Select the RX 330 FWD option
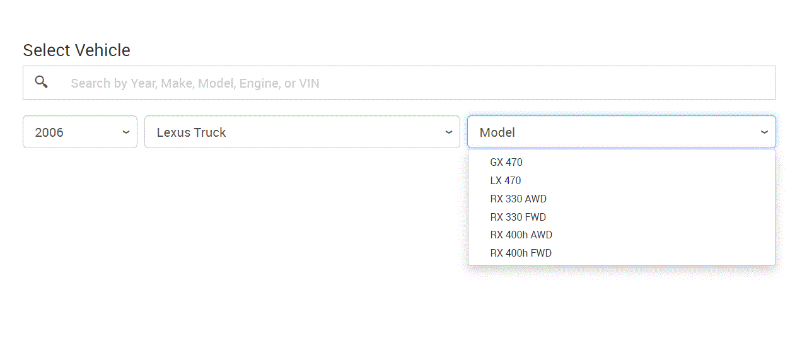 (518, 217)
